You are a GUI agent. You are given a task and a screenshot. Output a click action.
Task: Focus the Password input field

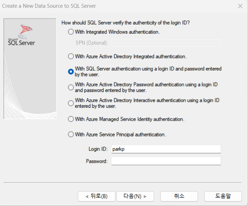[166, 161]
